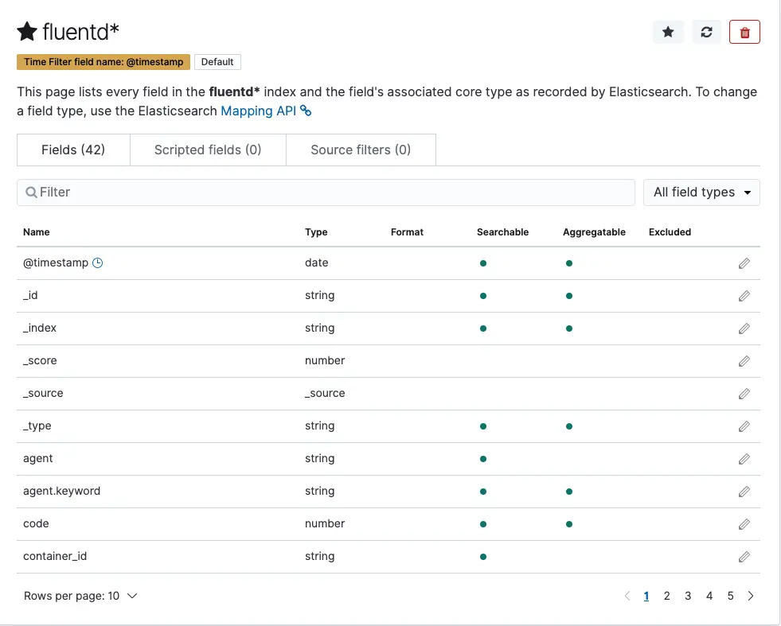Click edit pencil for container_id row
This screenshot has height=626, width=781.
tap(744, 557)
